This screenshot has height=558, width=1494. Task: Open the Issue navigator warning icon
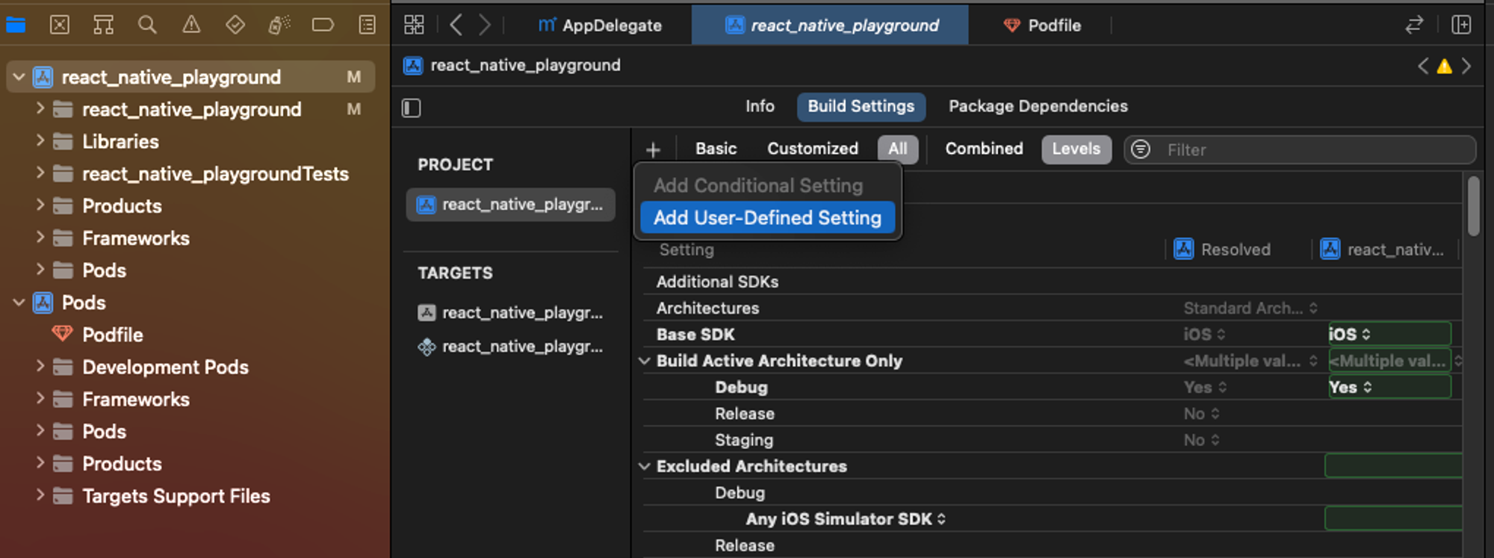pyautogui.click(x=191, y=25)
